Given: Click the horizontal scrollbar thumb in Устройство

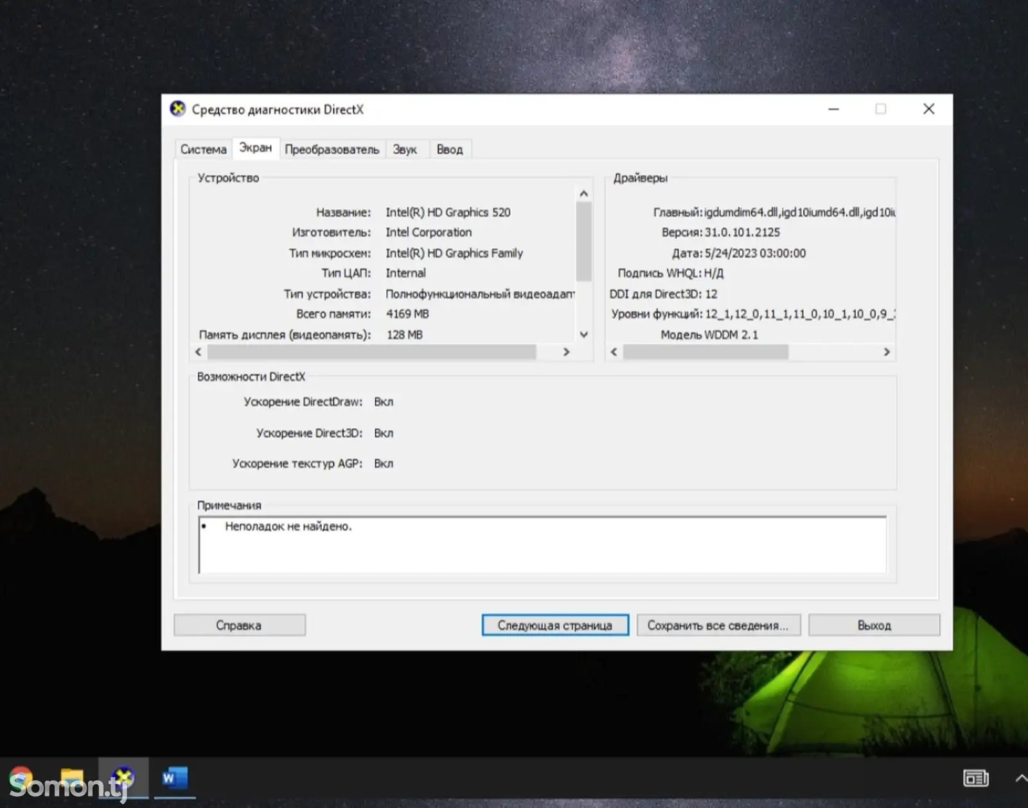Looking at the screenshot, I should [371, 351].
